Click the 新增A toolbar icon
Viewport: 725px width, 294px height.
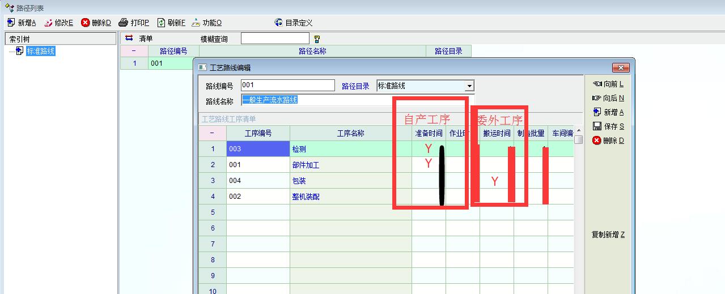[11, 23]
